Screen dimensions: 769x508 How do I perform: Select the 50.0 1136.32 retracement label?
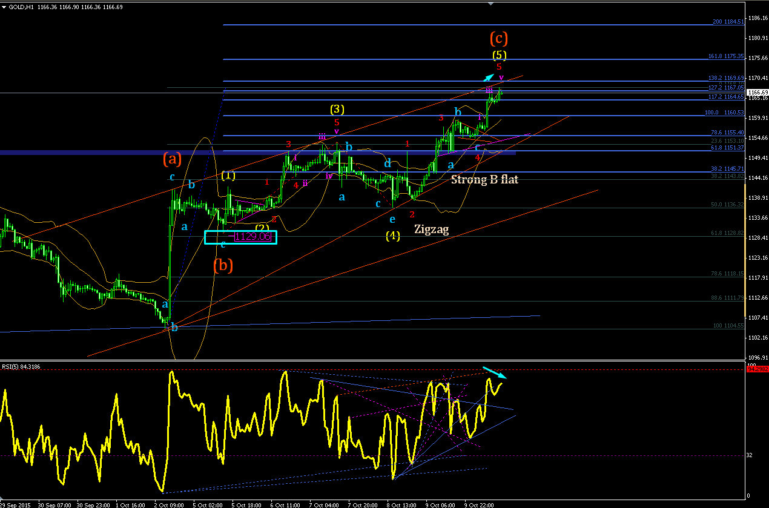point(727,205)
